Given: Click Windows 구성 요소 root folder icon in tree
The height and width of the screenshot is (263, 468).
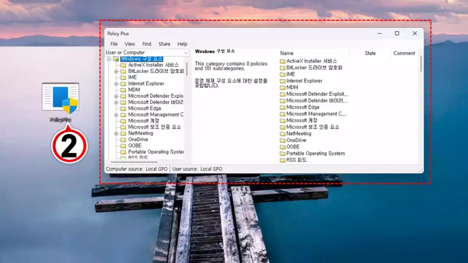Looking at the screenshot, I should (x=116, y=59).
